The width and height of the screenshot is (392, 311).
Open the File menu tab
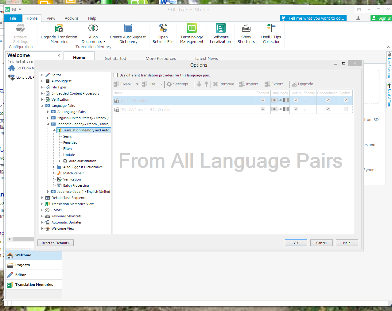pyautogui.click(x=13, y=18)
